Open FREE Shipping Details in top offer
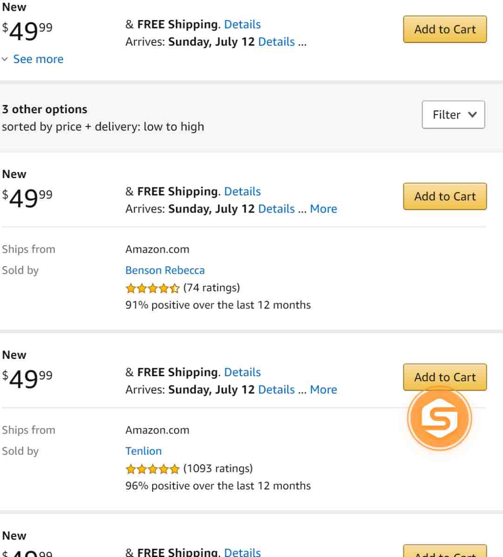Screen dimensions: 503x557 click(243, 25)
